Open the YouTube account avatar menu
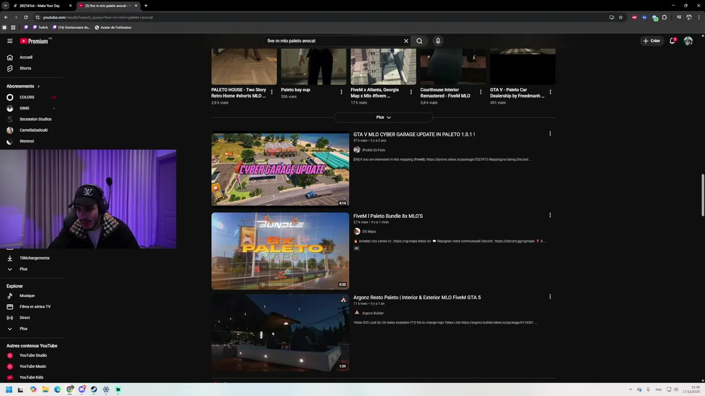Screen dimensions: 705x396 tap(688, 41)
